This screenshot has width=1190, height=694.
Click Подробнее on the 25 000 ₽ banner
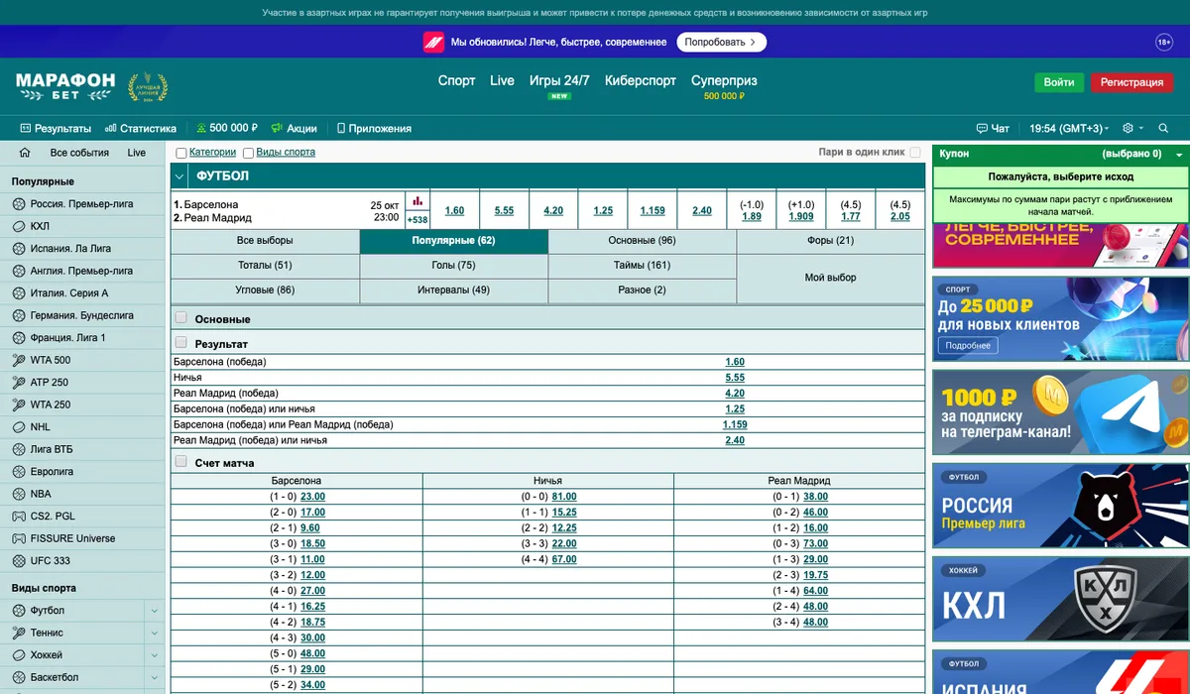pos(968,346)
